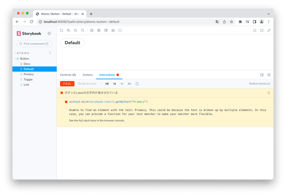Toggle the outlines tool

tap(120, 30)
